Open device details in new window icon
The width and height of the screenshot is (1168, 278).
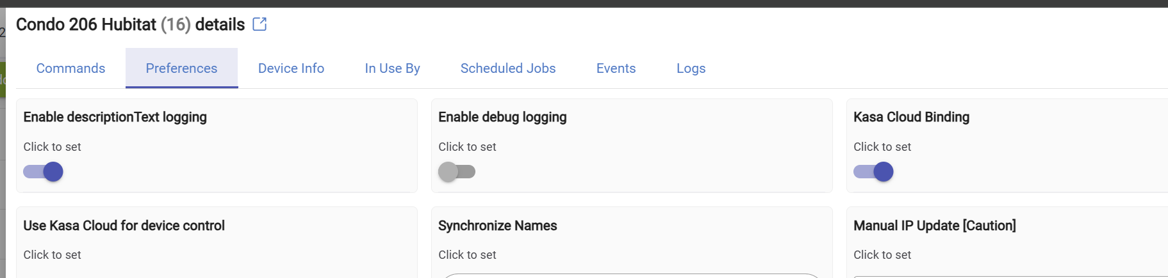259,24
